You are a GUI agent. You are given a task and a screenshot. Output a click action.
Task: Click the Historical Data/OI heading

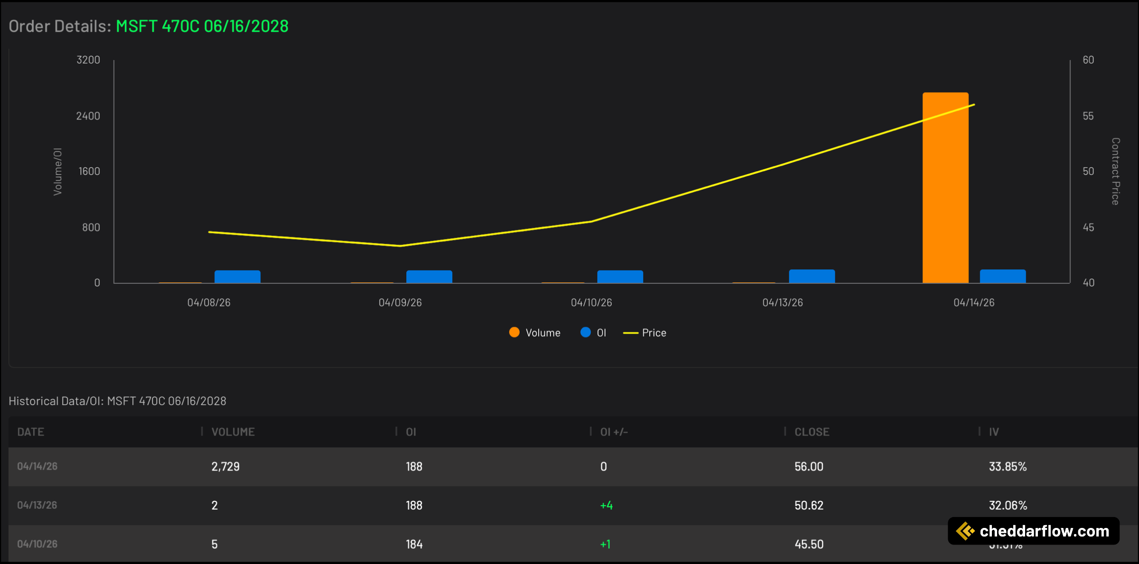(x=117, y=401)
